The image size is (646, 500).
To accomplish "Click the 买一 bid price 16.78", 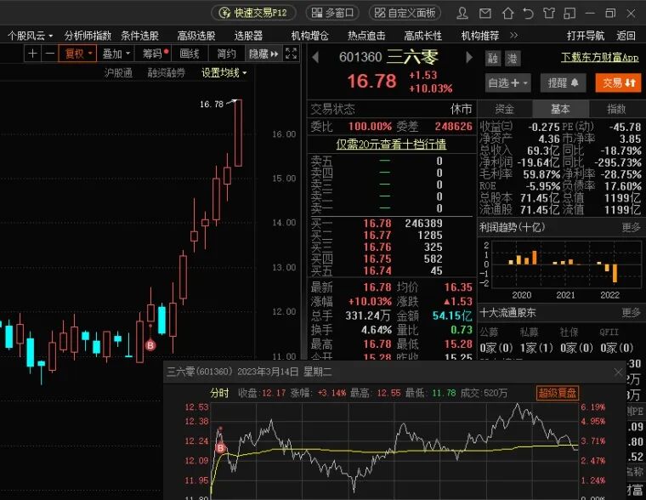I will point(377,224).
